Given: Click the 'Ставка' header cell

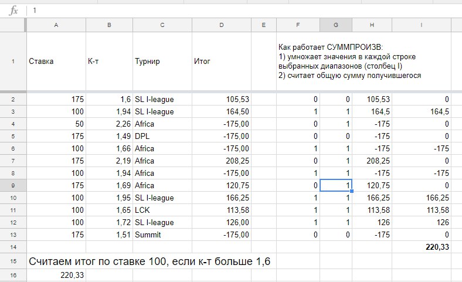Looking at the screenshot, I should (56, 62).
